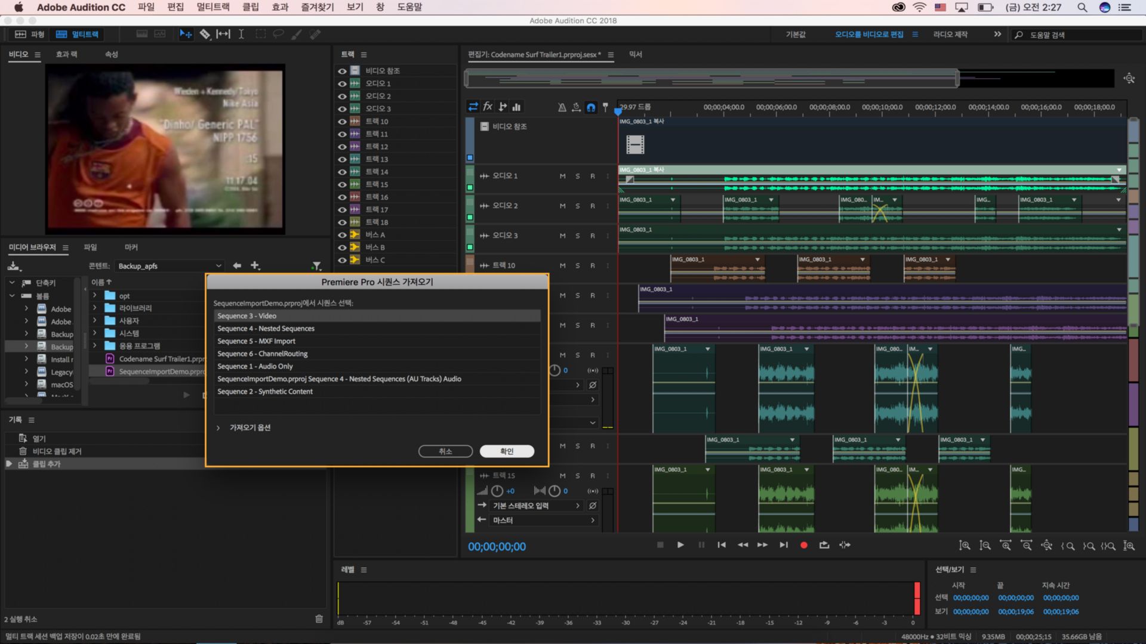Viewport: 1146px width, 644px height.
Task: Solo the 오디오 2 track
Action: point(577,205)
